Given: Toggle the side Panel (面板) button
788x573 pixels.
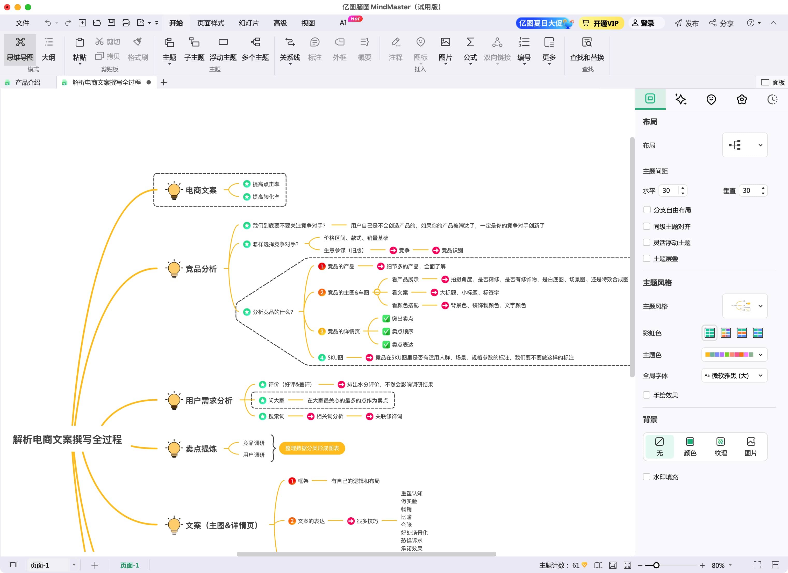Looking at the screenshot, I should 773,83.
